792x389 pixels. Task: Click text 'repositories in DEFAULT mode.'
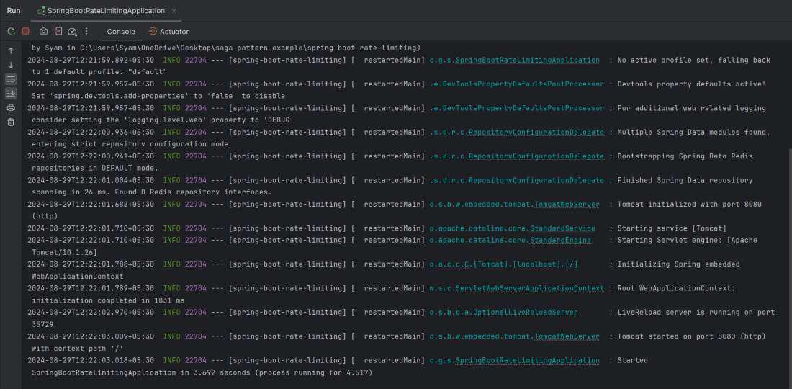click(x=95, y=169)
